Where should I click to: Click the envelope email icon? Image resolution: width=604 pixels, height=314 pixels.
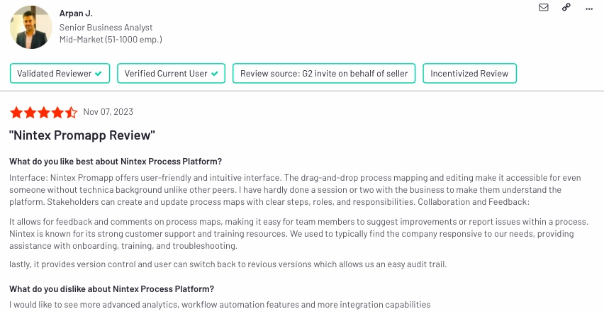coord(544,7)
